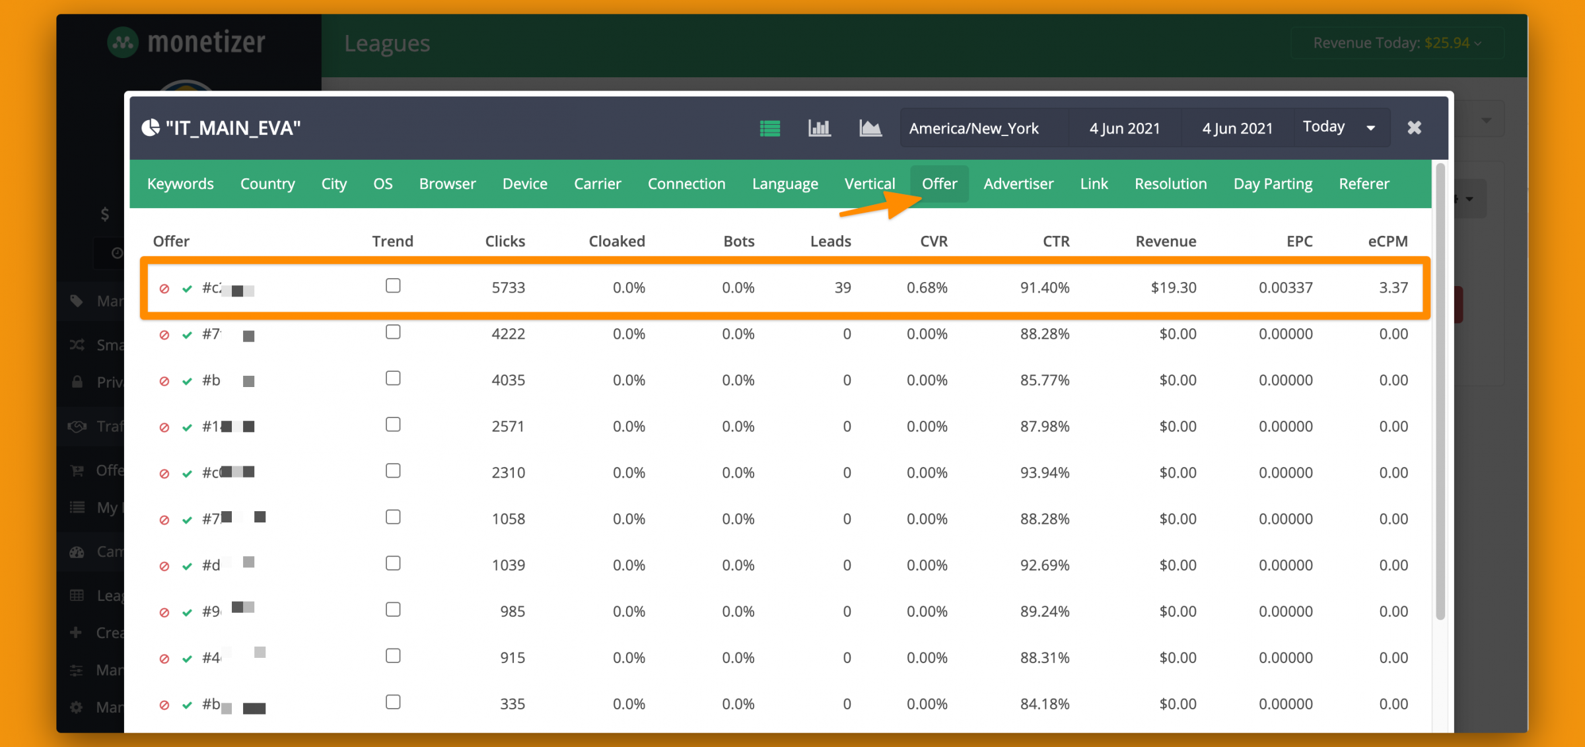
Task: Switch to the Country tab
Action: click(267, 184)
